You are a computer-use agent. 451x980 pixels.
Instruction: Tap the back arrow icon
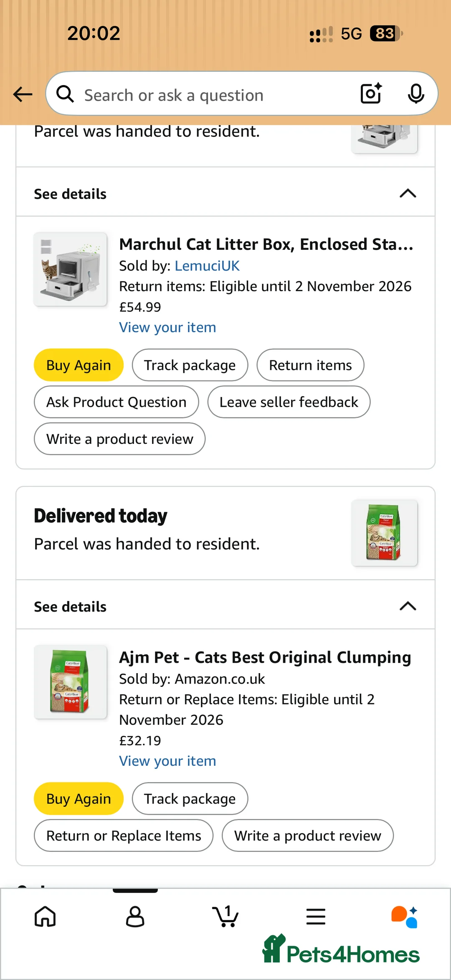[x=23, y=94]
